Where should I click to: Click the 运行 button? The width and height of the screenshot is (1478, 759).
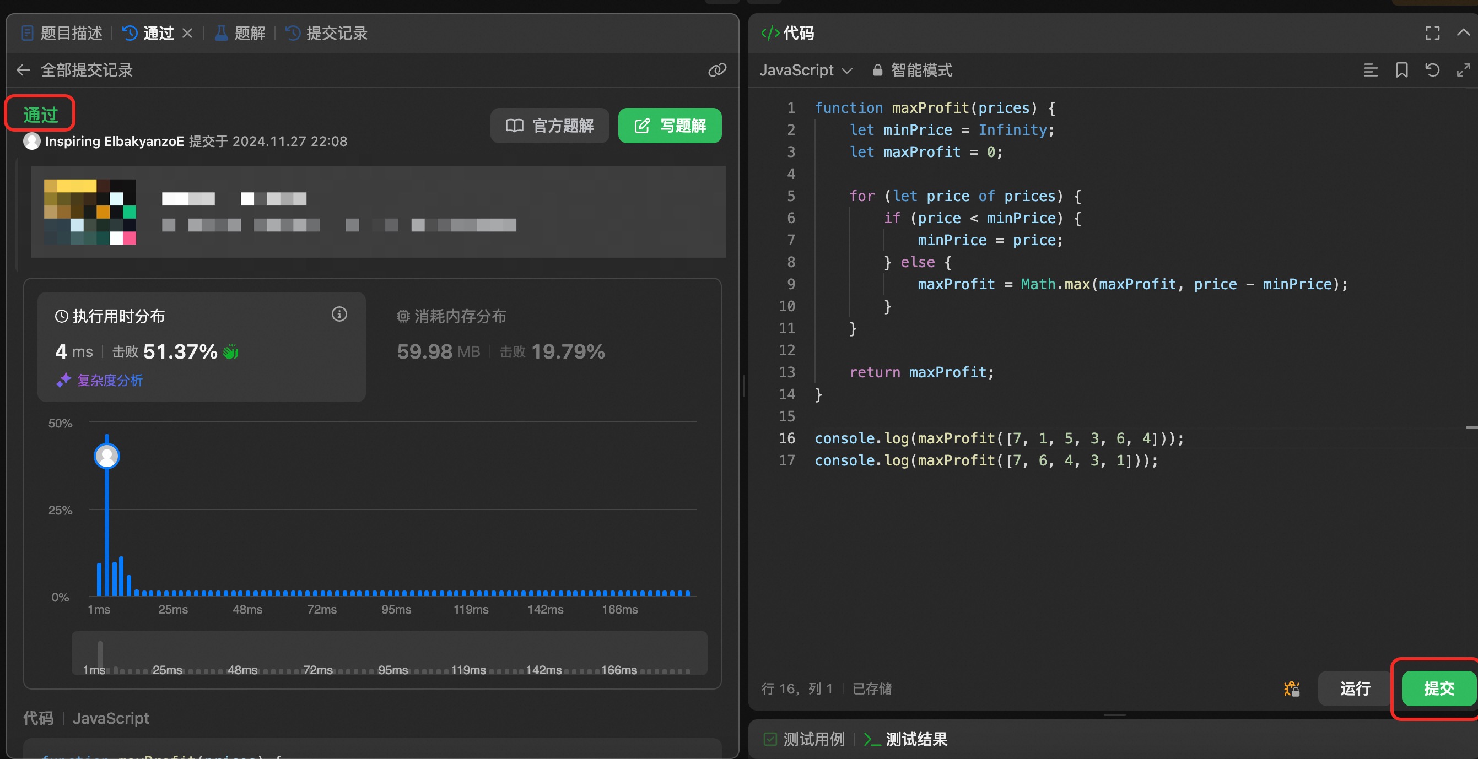1355,688
